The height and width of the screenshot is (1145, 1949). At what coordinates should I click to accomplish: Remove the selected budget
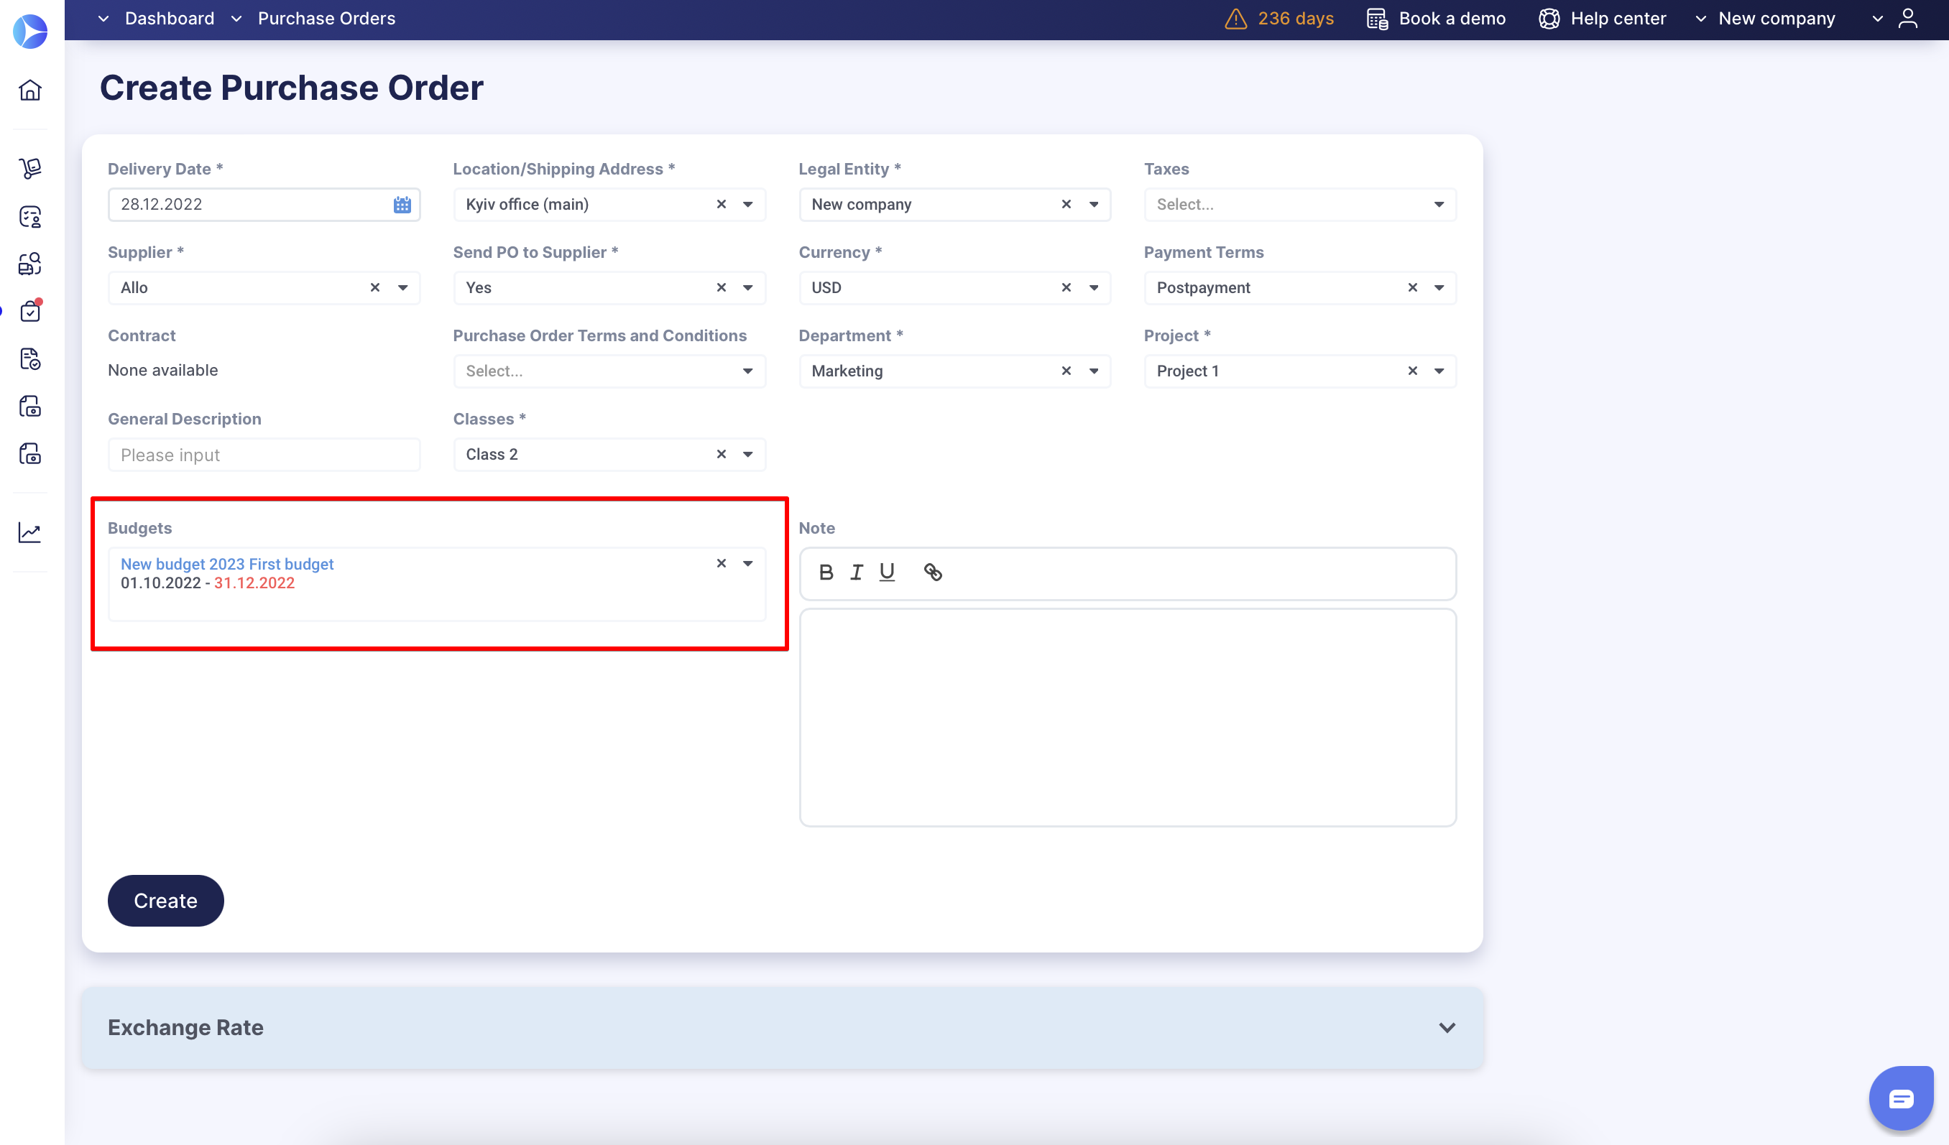pyautogui.click(x=722, y=564)
